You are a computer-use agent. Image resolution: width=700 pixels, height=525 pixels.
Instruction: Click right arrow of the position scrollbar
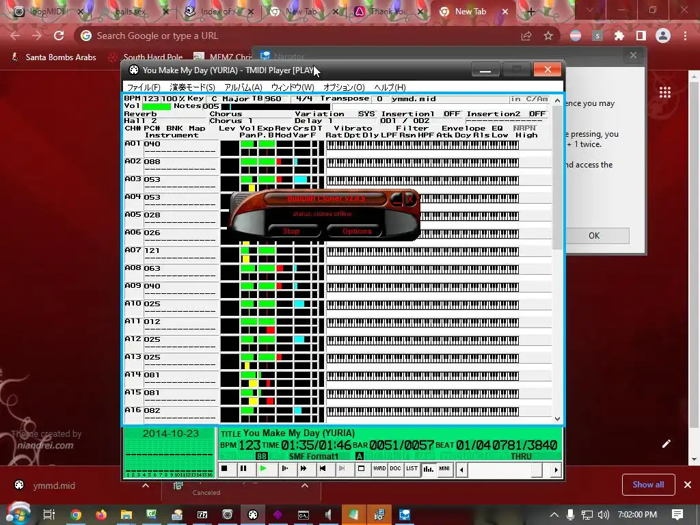click(x=556, y=470)
